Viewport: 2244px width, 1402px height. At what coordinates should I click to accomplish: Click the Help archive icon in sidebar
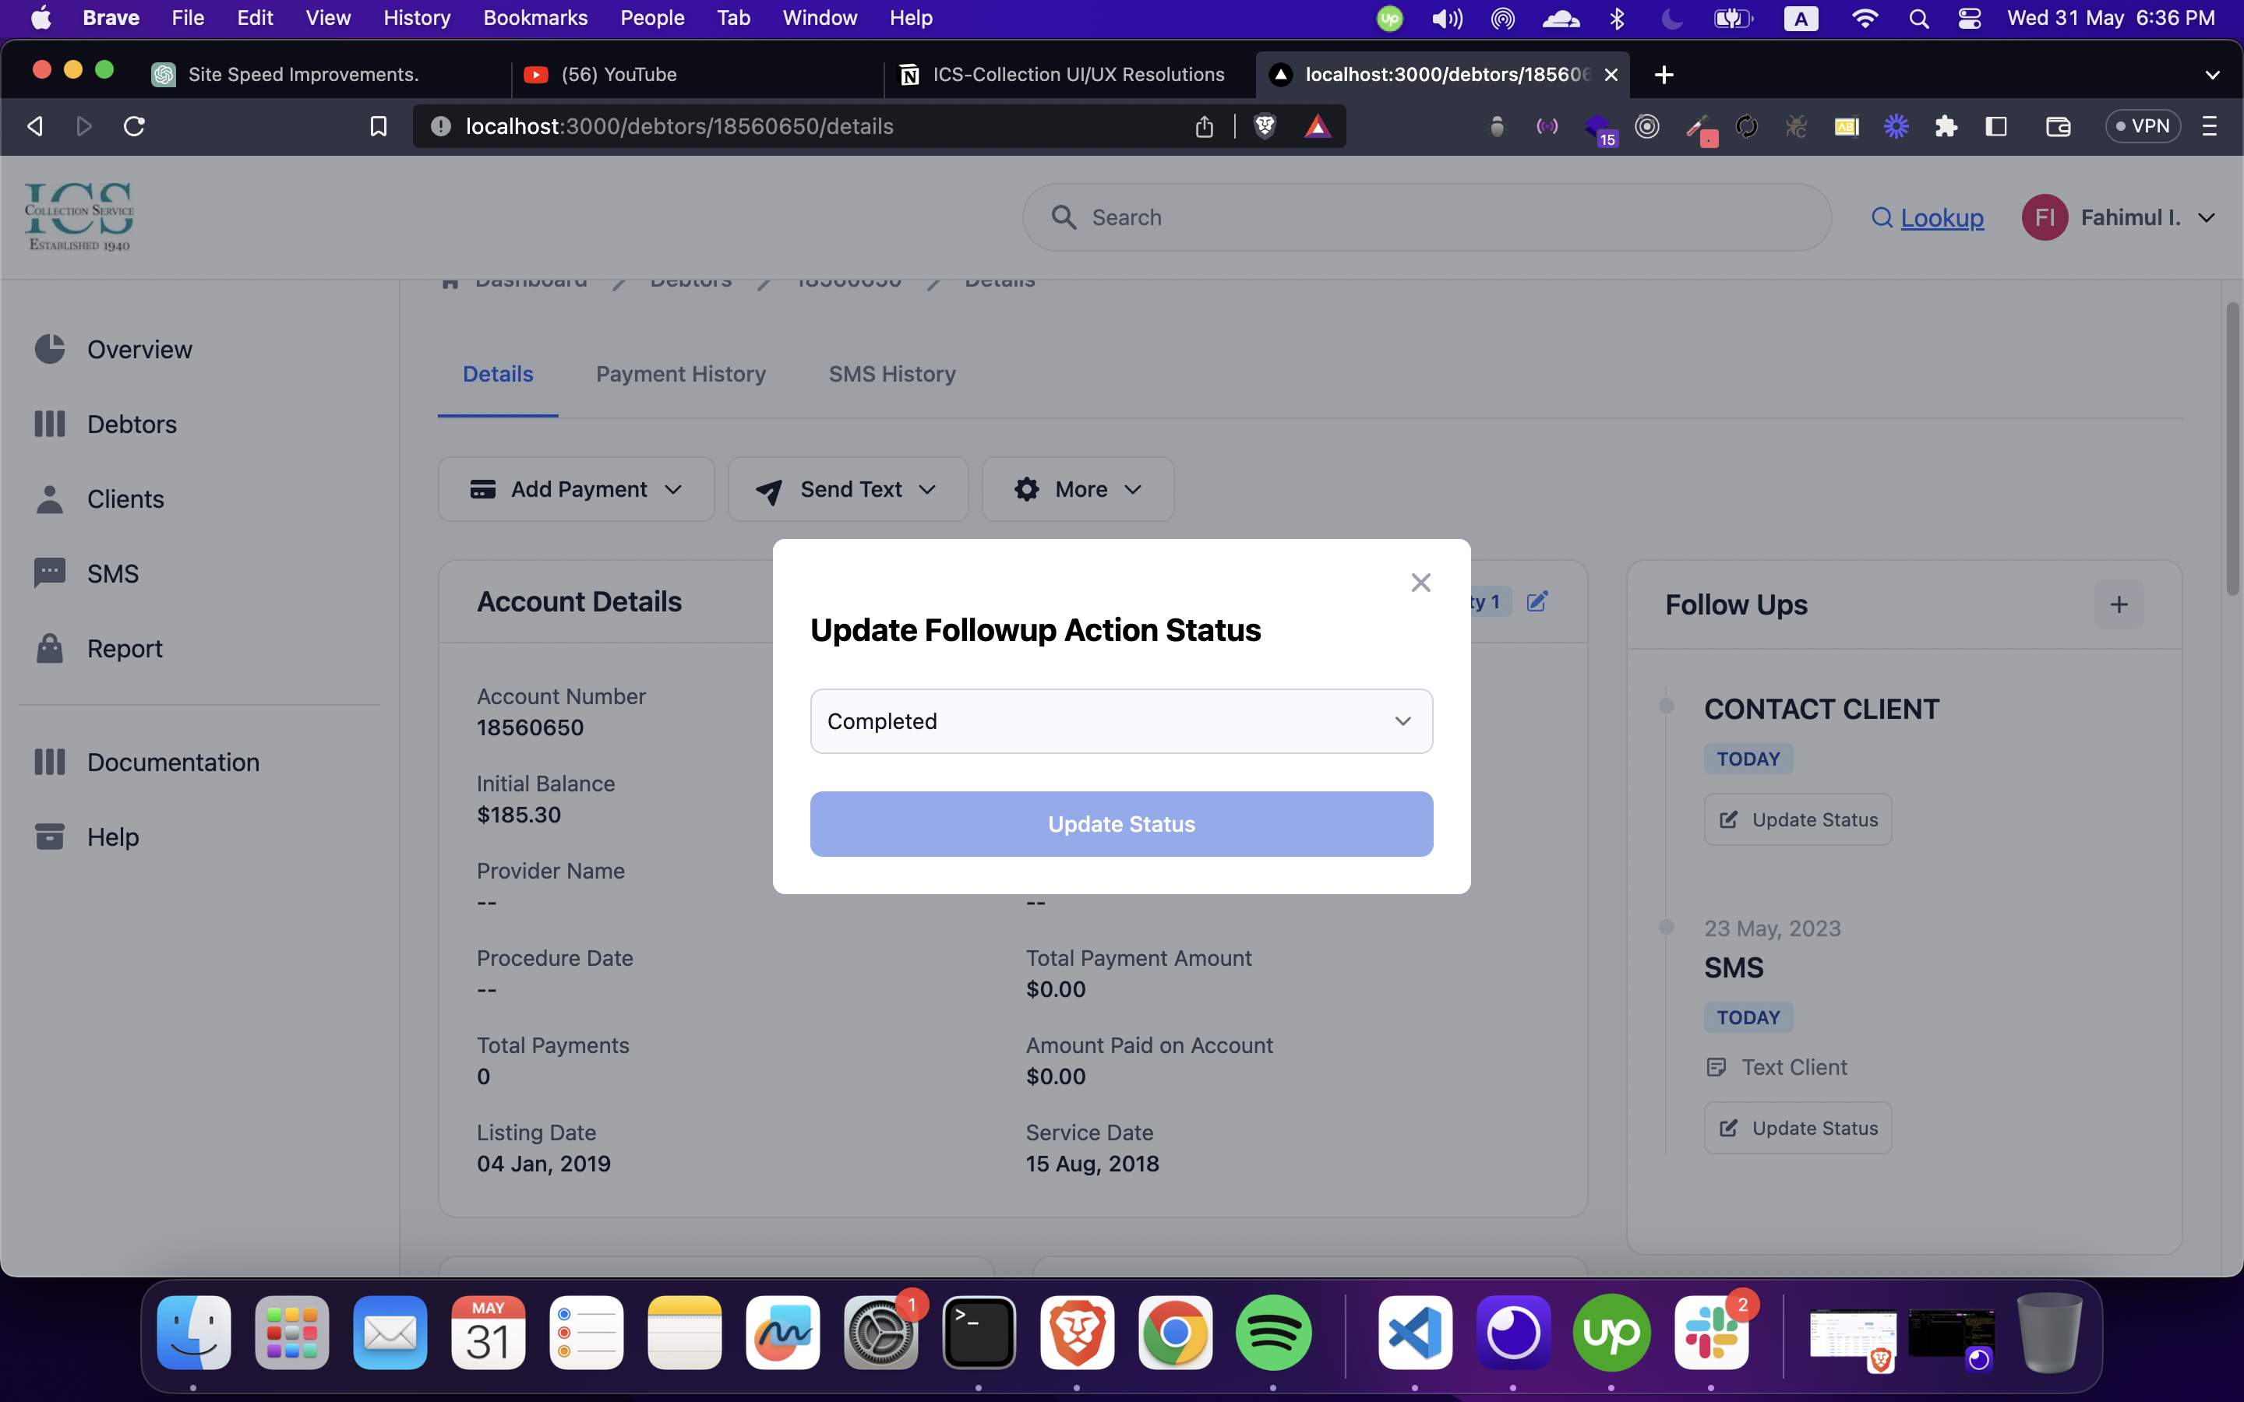[x=50, y=837]
